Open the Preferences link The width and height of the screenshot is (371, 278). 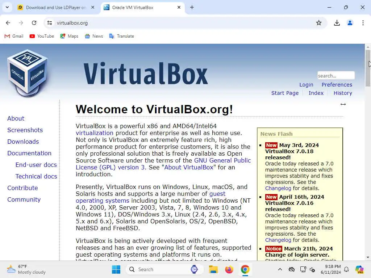coord(337,85)
